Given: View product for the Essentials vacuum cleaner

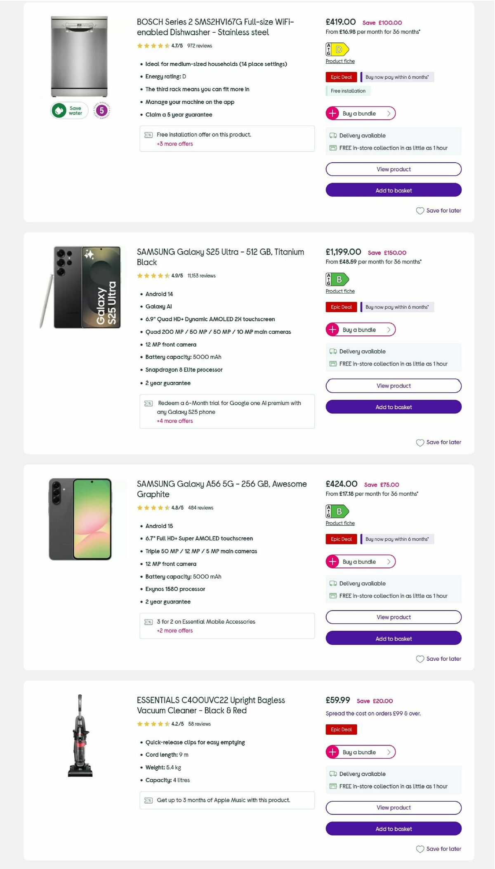Looking at the screenshot, I should (393, 807).
